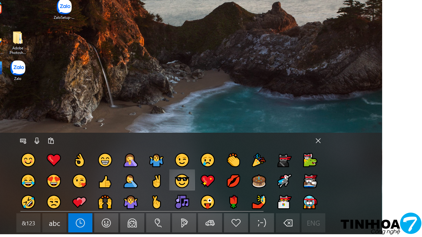This screenshot has width=422, height=237.
Task: Select the red rose emoji
Action: [233, 202]
